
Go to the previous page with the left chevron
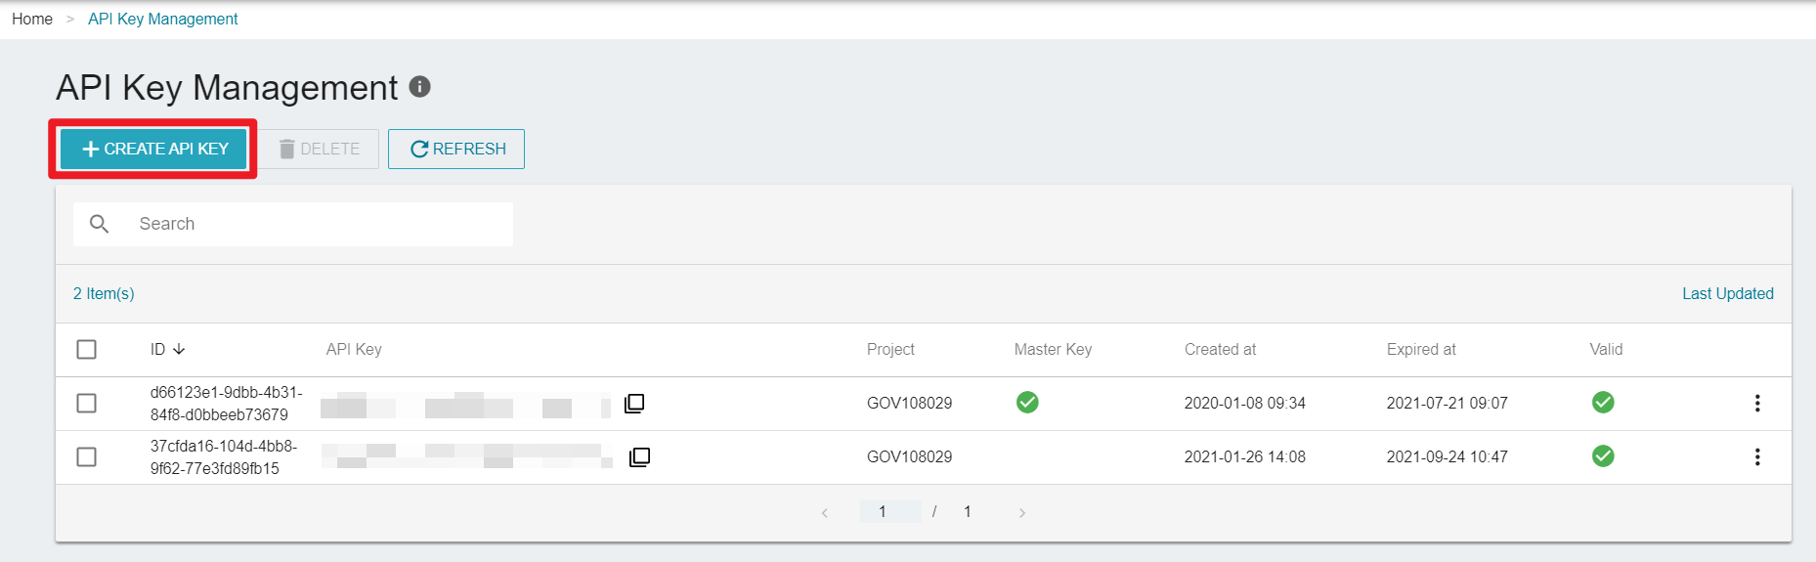tap(825, 512)
